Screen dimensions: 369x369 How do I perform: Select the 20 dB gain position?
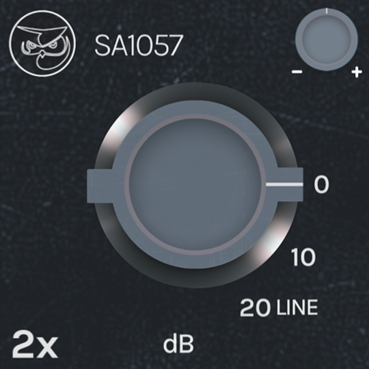(255, 307)
